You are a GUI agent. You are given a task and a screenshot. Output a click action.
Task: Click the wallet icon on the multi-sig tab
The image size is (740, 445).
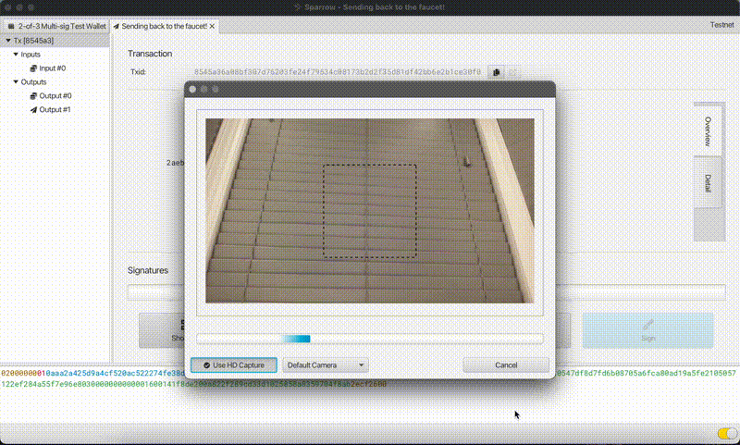11,27
